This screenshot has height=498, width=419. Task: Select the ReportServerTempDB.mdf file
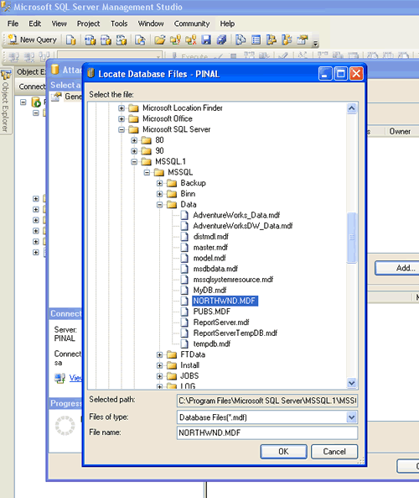click(235, 333)
